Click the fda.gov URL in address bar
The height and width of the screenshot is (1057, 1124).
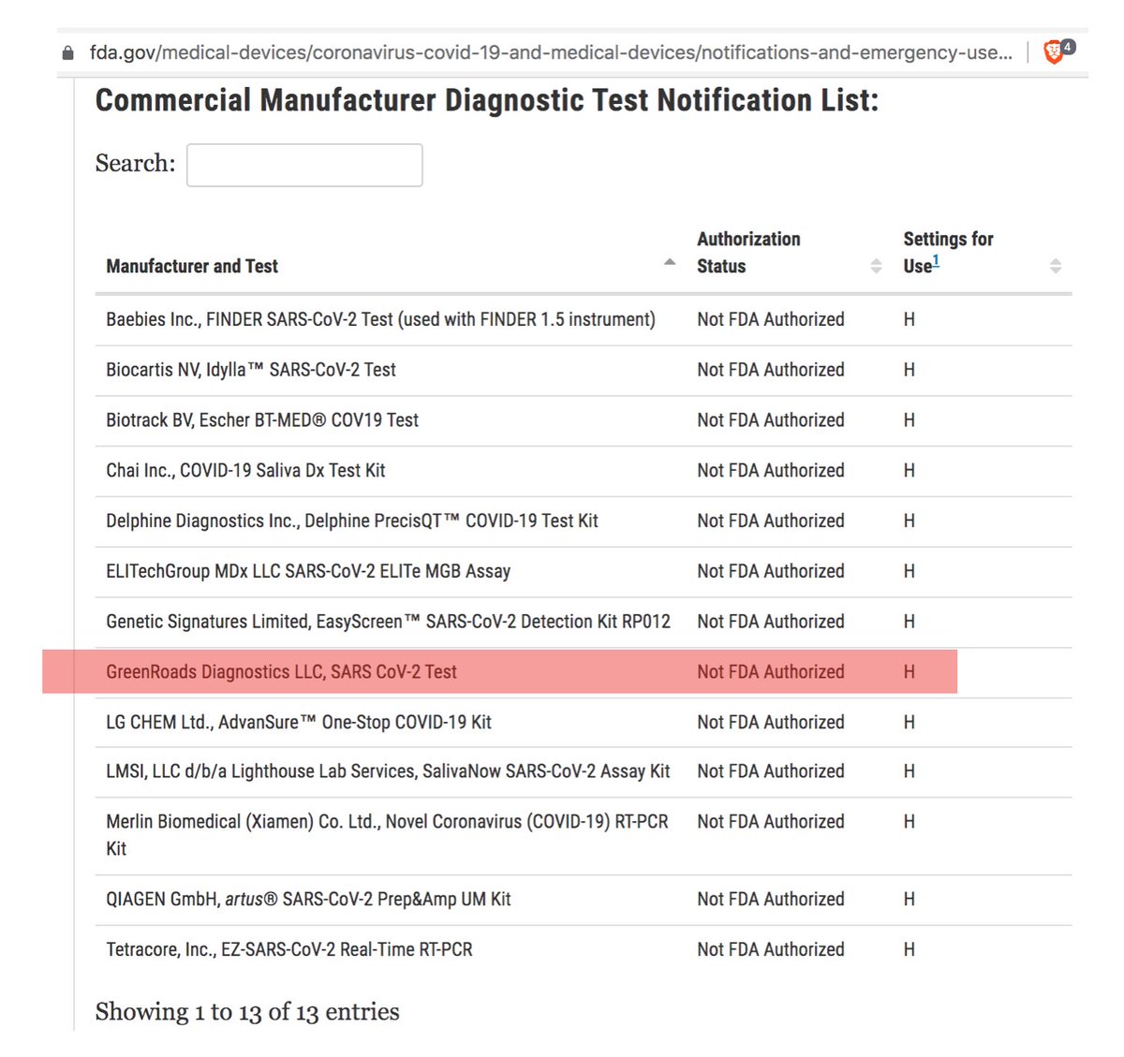[551, 52]
